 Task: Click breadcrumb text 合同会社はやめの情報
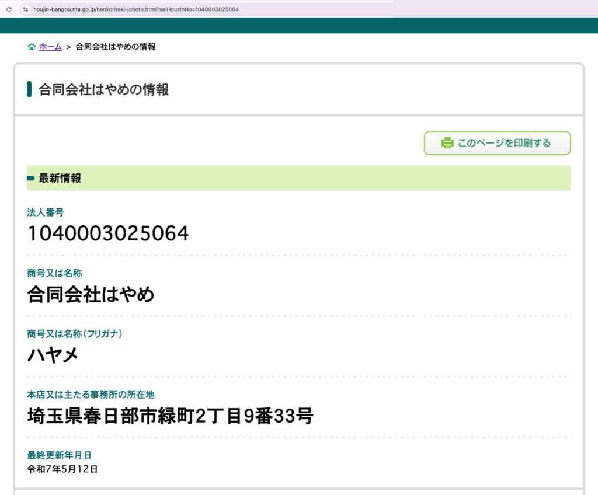(x=116, y=47)
